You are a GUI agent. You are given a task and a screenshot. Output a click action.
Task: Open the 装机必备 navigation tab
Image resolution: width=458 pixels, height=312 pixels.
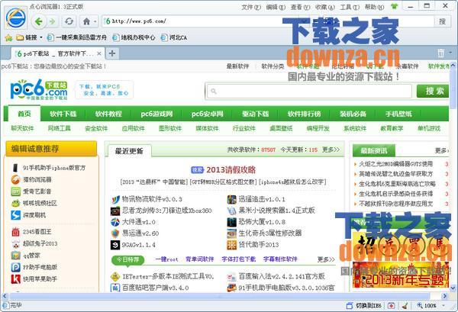[353, 114]
